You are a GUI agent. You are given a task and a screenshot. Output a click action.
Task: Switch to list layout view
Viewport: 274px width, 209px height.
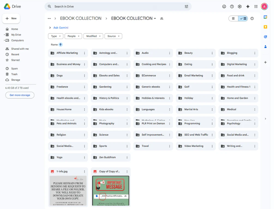point(233,18)
